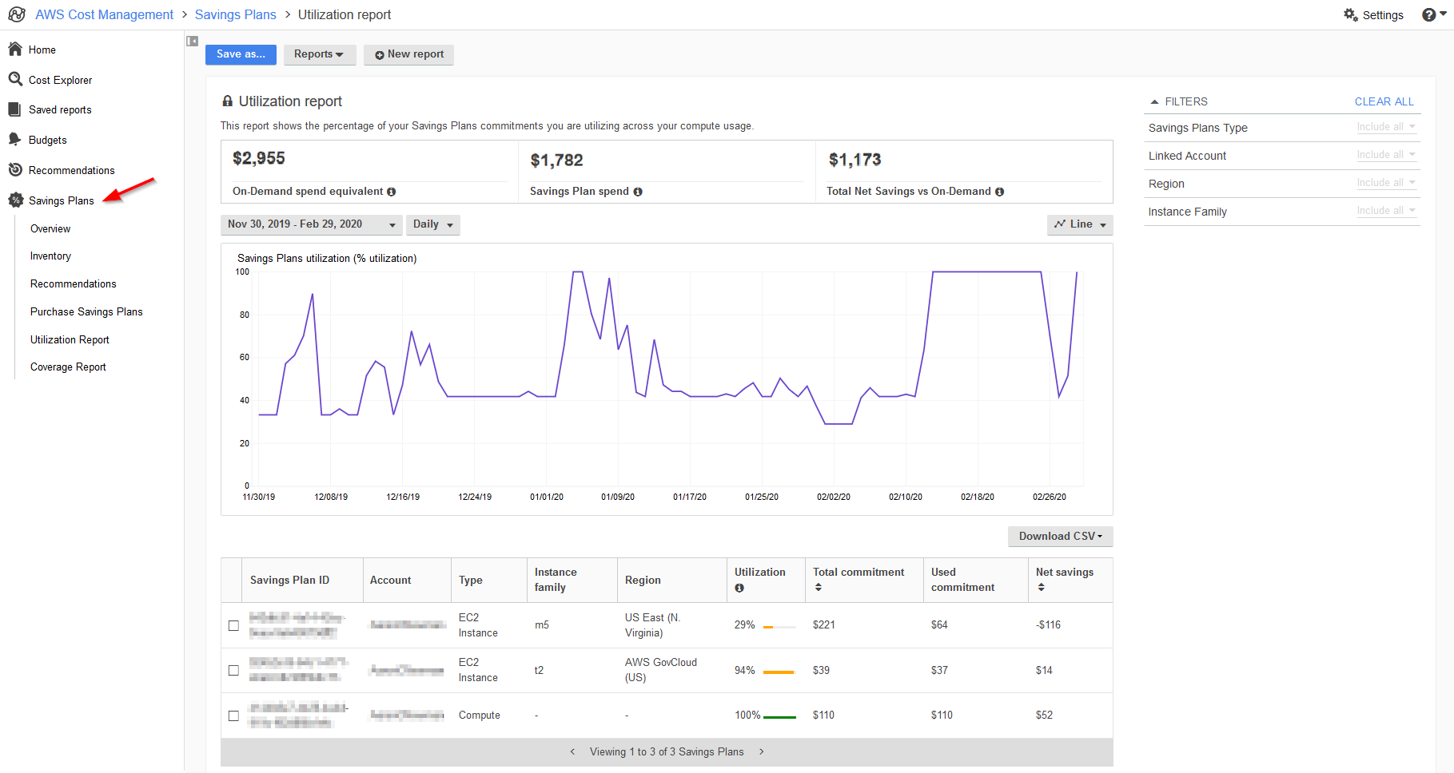Collapse the FILTERS panel triangle

point(1154,102)
